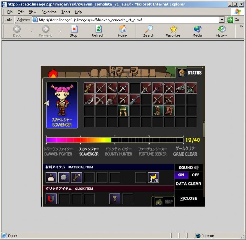Open the History toolbar icon

[x=221, y=31]
